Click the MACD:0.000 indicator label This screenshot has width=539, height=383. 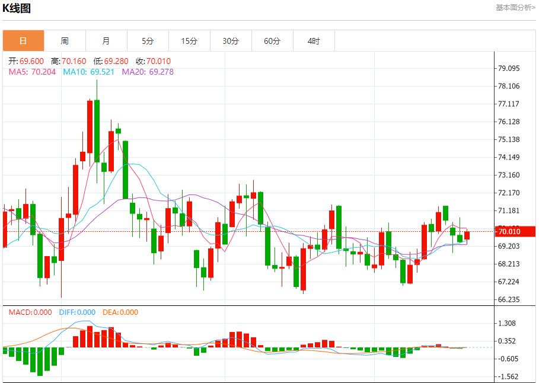pos(30,312)
